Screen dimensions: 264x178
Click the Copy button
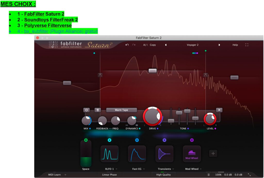(x=153, y=45)
